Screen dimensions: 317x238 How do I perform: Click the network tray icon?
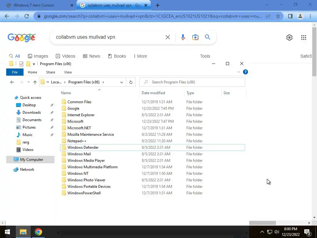(x=270, y=232)
